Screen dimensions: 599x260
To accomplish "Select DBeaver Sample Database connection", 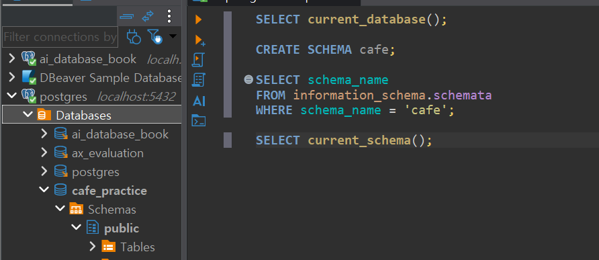I will pyautogui.click(x=101, y=78).
